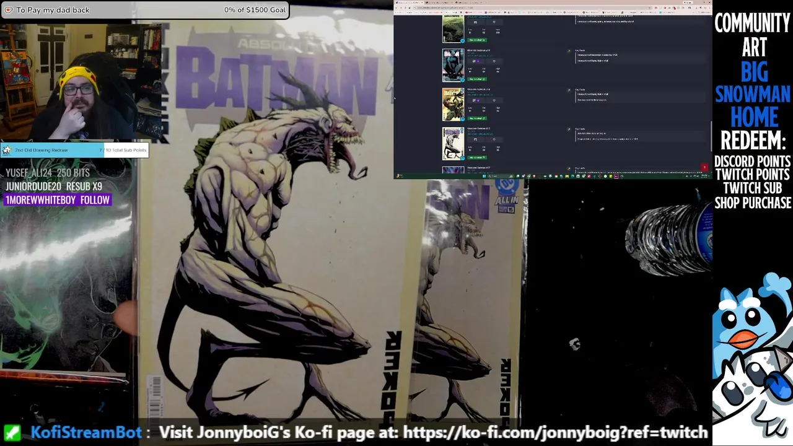Click the Windows taskbar search box
Image resolution: width=793 pixels, height=446 pixels.
click(x=502, y=176)
